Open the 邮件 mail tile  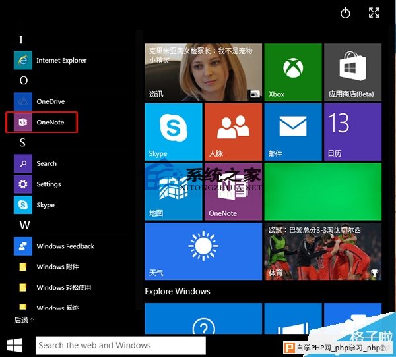coord(293,132)
